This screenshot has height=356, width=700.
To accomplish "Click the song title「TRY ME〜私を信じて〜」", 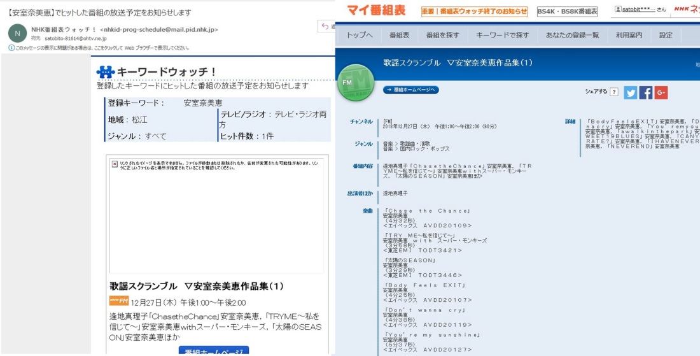I will tap(420, 236).
